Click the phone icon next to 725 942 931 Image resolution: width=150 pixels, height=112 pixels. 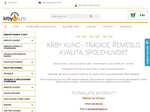[6, 3]
